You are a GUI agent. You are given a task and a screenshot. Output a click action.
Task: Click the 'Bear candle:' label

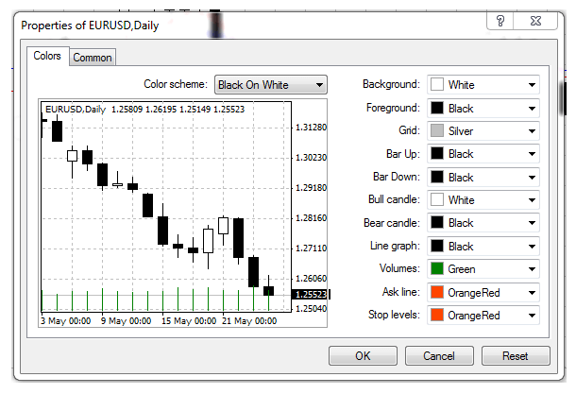pyautogui.click(x=392, y=223)
